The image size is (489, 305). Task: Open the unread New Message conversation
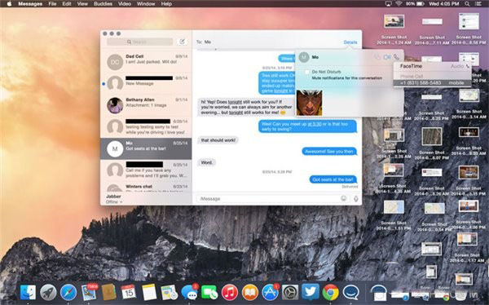146,83
